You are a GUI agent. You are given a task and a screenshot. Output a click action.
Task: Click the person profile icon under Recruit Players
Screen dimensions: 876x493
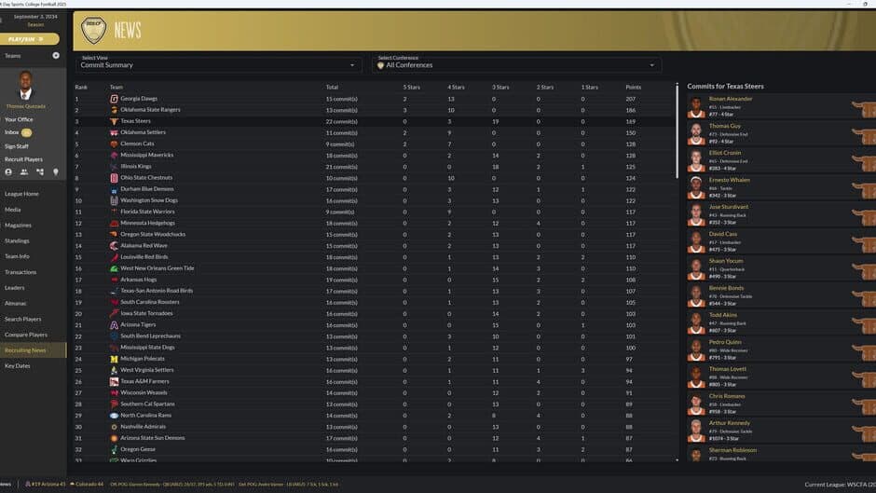pos(8,172)
